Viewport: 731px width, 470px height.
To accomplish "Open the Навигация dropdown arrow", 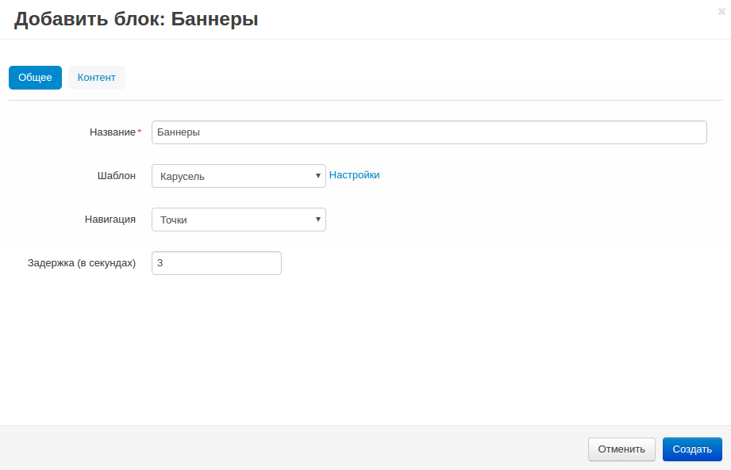I will (317, 220).
